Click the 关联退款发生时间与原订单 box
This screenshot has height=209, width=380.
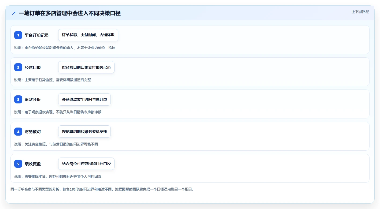[84, 99]
